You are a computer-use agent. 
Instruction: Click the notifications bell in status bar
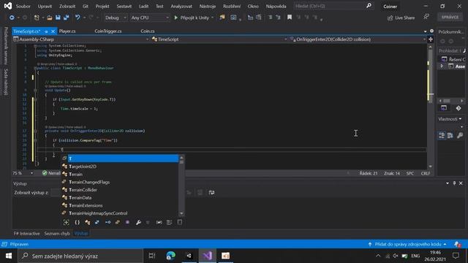457,244
